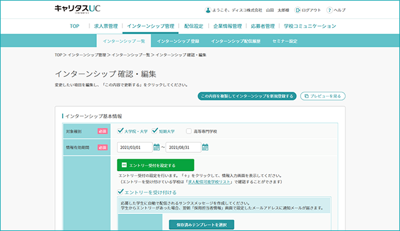This screenshot has height=231, width=400.
Task: Toggle the 短期大学 checkbox
Action: click(x=154, y=131)
